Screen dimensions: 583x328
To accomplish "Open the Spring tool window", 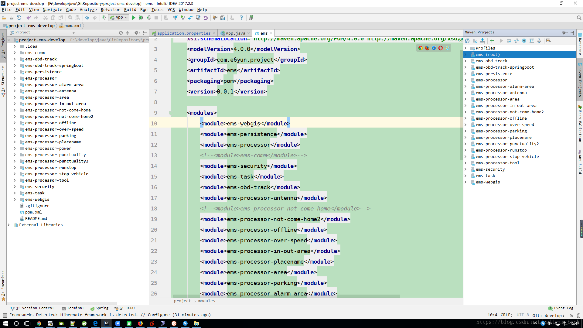I will 99,308.
